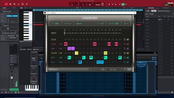This screenshot has height=98, width=174.
Task: Click the FX 1 row settings gear icon
Action: point(61,57)
